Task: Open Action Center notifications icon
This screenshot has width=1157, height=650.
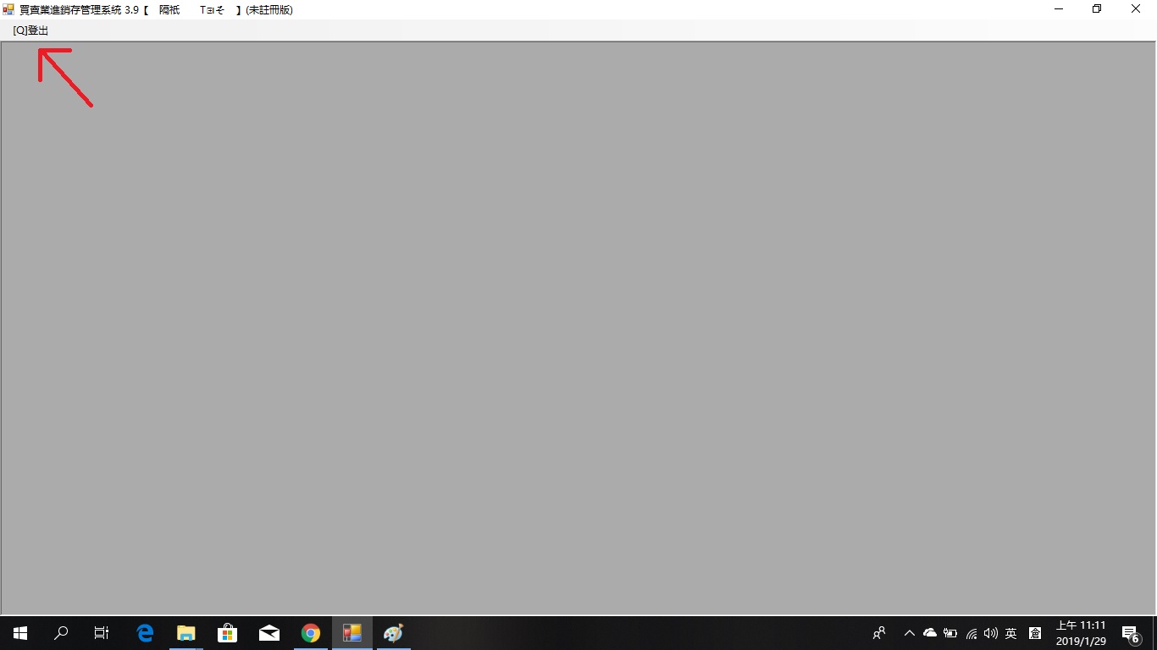Action: (1130, 633)
